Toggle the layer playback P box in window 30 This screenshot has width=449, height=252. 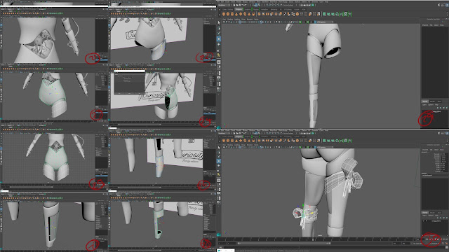426,221
